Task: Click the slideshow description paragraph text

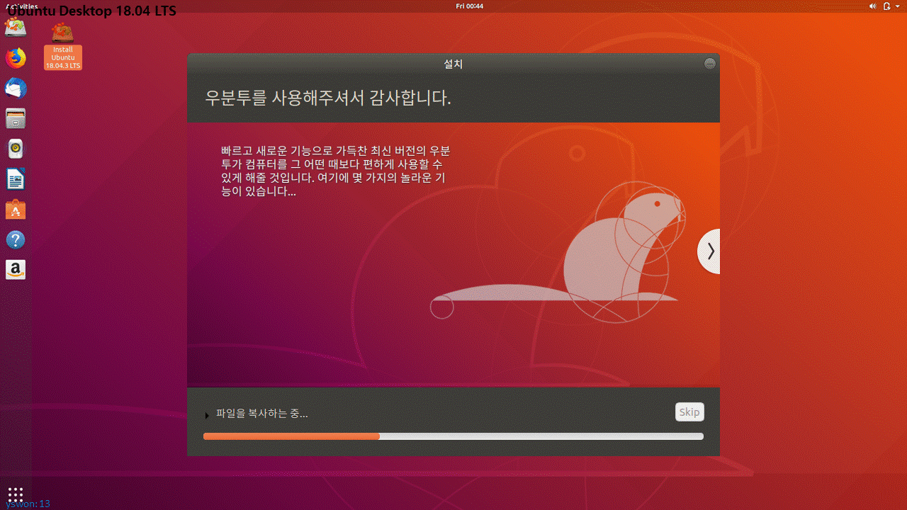Action: [336, 171]
